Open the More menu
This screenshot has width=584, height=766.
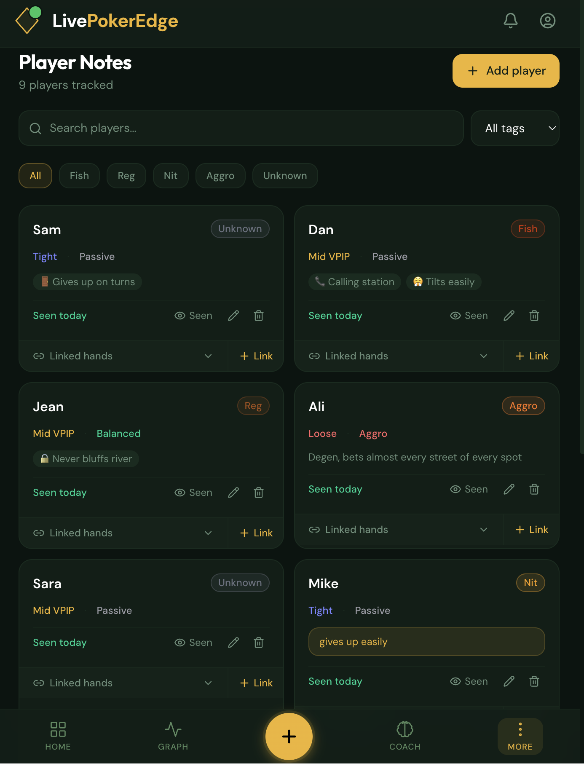(x=520, y=736)
